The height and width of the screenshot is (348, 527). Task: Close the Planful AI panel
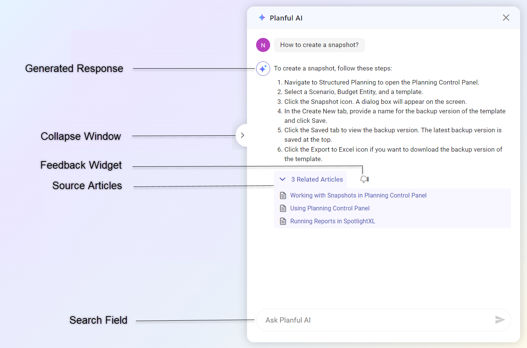[506, 17]
